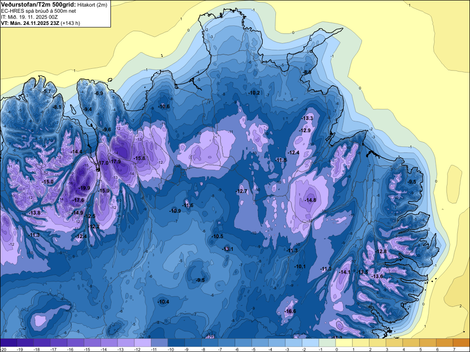Click the -15.9 temperature label
Viewport: 470px width, 352px height.
pos(104,191)
